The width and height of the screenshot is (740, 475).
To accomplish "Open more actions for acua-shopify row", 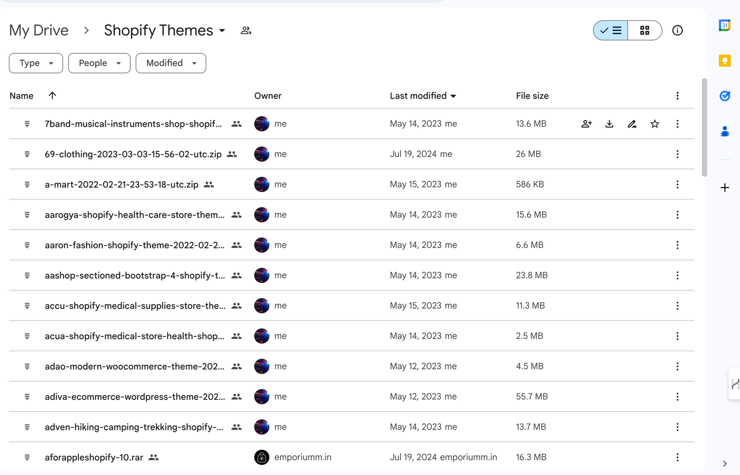I will coord(677,336).
